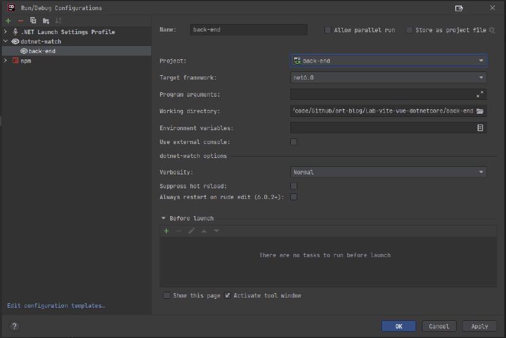The height and width of the screenshot is (338, 506).
Task: Click Edit configuration templates link
Action: point(56,306)
